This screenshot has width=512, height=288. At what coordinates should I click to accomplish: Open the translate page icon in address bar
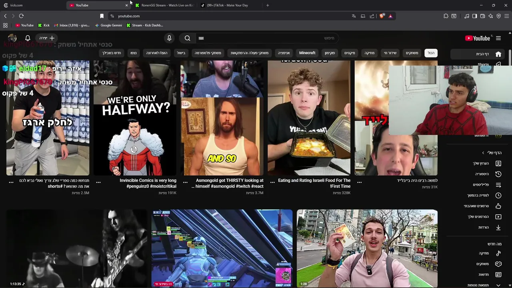click(354, 16)
